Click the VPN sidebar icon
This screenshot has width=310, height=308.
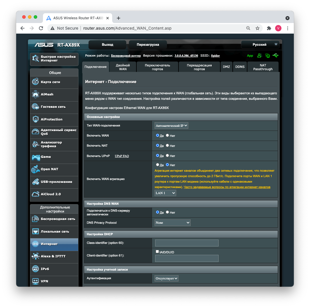[35, 281]
